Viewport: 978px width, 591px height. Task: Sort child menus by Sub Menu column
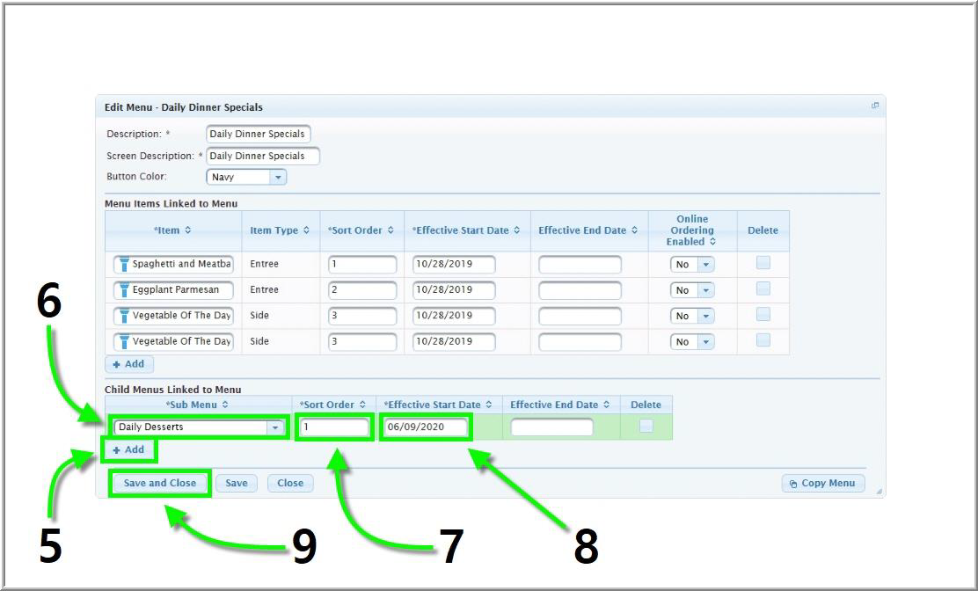pyautogui.click(x=225, y=405)
